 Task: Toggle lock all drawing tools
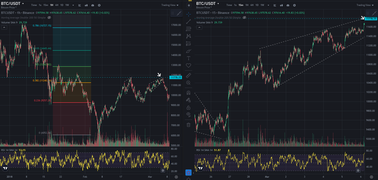tap(188, 107)
